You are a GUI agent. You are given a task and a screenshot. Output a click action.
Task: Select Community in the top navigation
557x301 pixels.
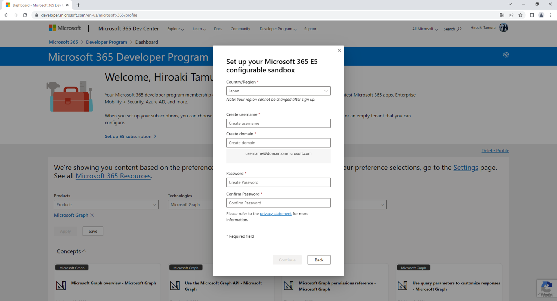point(240,29)
